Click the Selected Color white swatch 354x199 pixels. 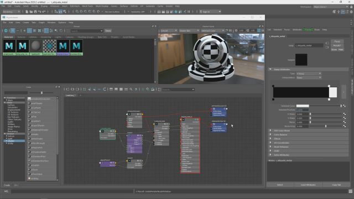point(303,106)
